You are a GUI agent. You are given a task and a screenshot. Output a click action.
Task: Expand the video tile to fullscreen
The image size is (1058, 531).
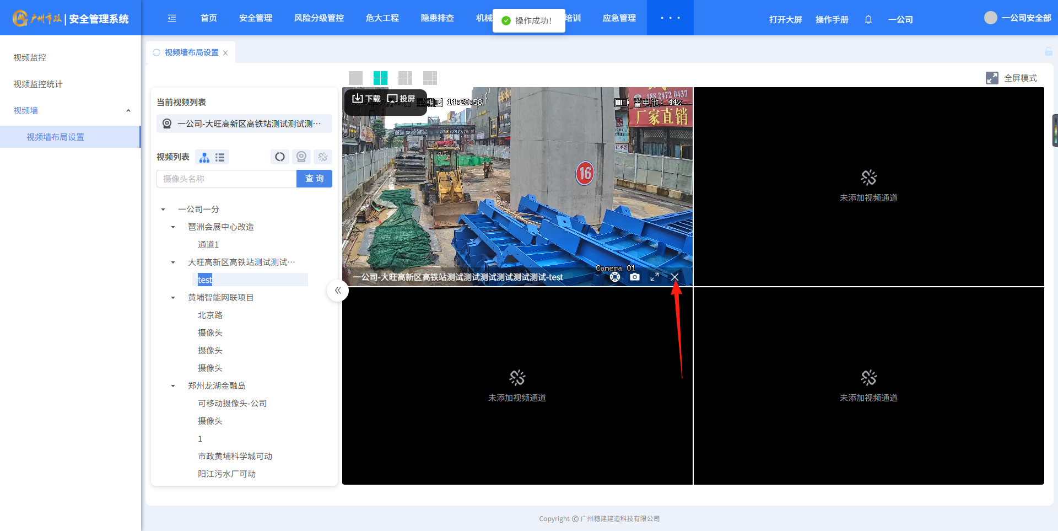655,277
